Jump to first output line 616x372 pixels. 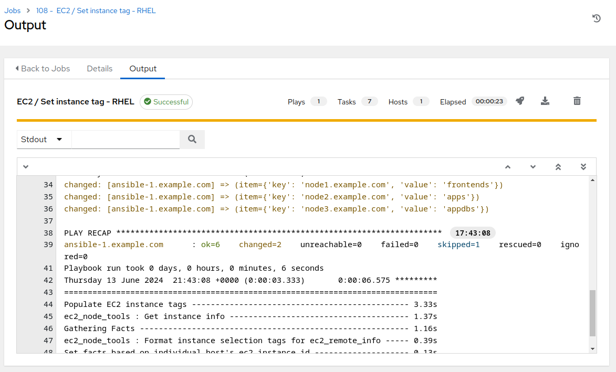(558, 167)
